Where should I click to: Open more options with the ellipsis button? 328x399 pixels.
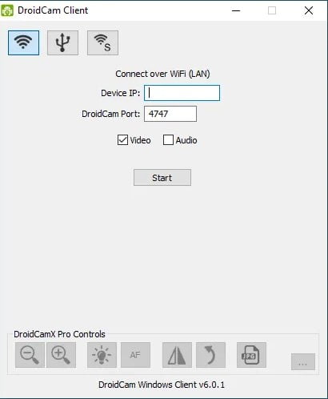pos(303,361)
